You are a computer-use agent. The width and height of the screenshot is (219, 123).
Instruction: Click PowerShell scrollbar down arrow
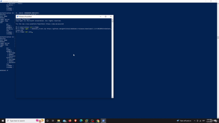113,97
